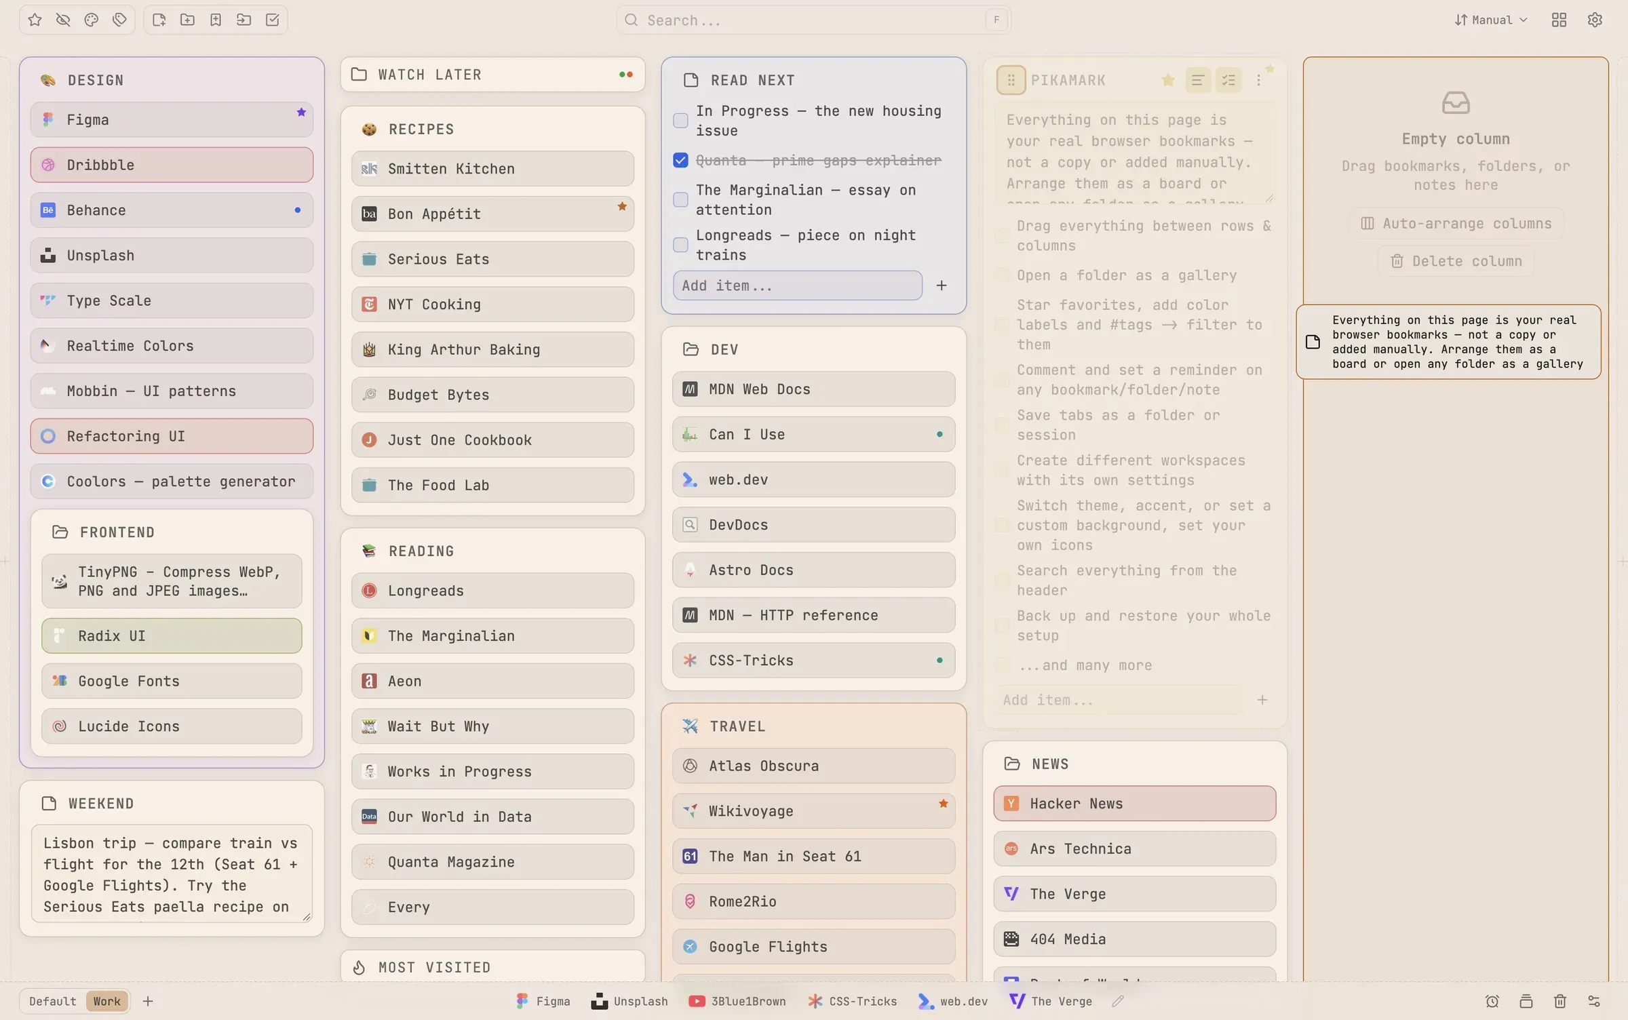Screen dimensions: 1628x1020
Task: Click the color dots on Watch Later
Action: [626, 75]
